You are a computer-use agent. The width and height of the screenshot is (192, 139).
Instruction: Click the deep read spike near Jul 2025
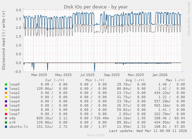[x=94, y=67]
